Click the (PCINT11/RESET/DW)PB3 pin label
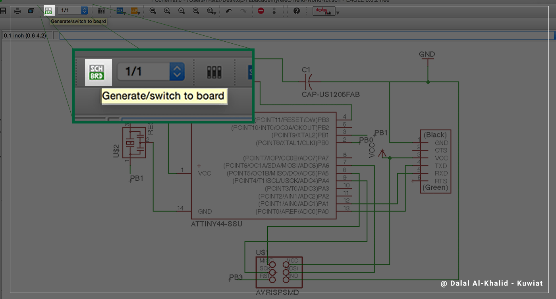The height and width of the screenshot is (299, 556). coord(292,120)
